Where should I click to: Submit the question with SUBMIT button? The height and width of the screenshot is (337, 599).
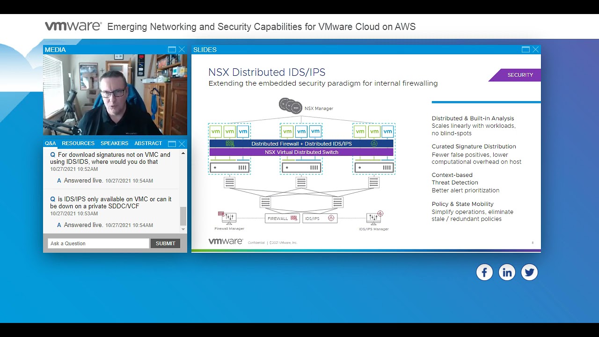(x=165, y=243)
